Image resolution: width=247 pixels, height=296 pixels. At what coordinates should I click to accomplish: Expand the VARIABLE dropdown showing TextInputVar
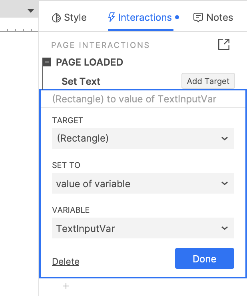point(143,228)
